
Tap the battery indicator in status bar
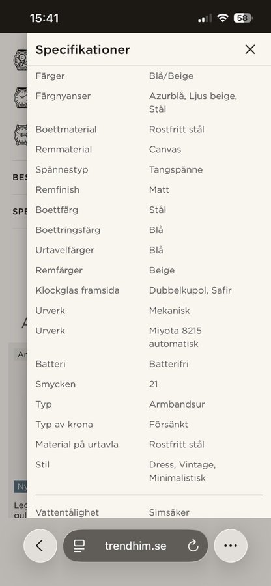243,18
